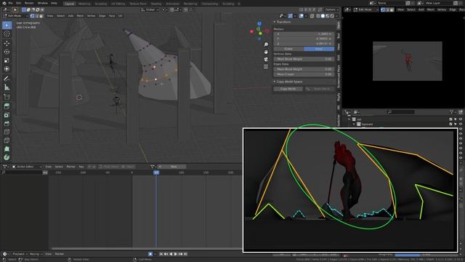Select the Spin tool

point(7,157)
